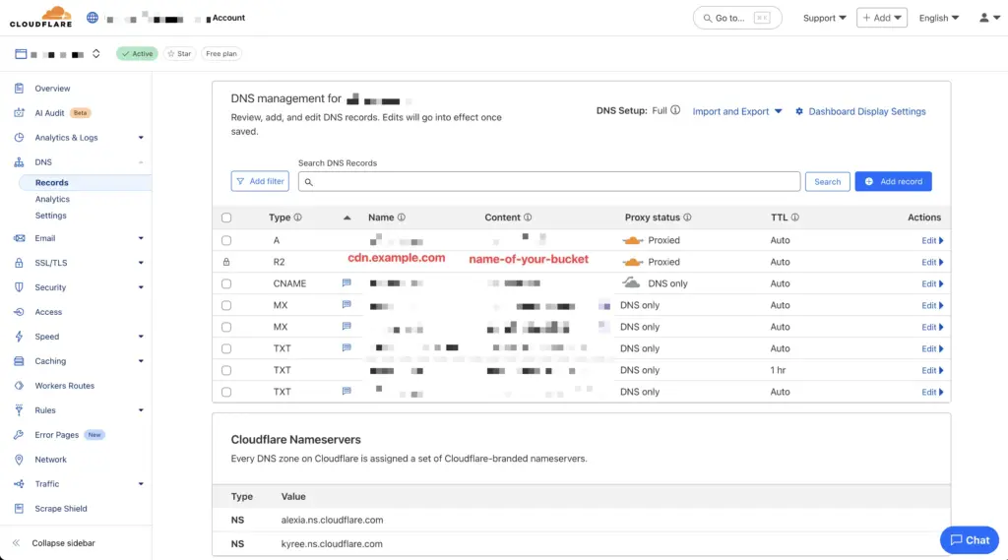Click the globe icon in the header
This screenshot has height=560, width=1008.
[x=93, y=18]
